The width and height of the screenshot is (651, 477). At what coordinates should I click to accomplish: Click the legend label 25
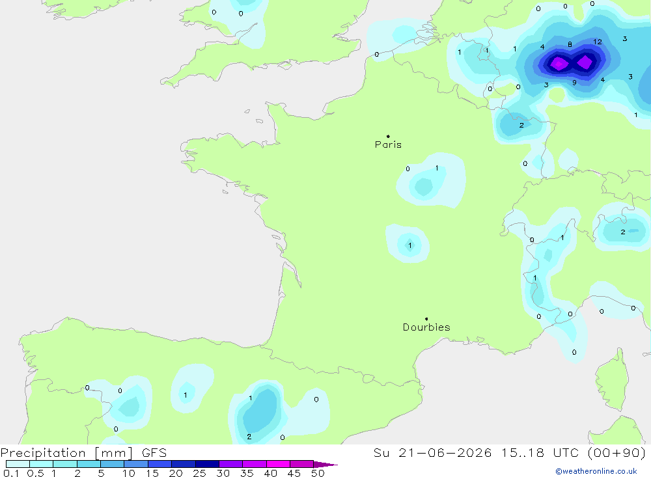point(199,473)
